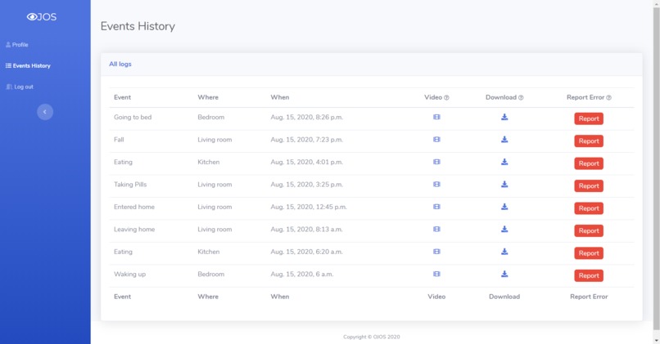Collapse the sidebar with the chevron button
The width and height of the screenshot is (660, 344).
point(45,112)
